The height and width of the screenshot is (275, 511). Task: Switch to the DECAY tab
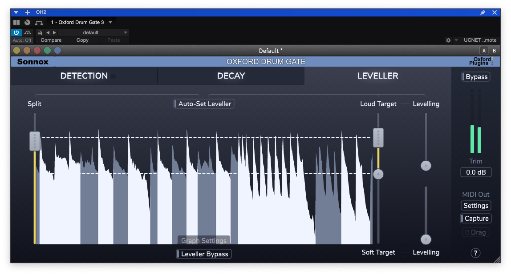click(x=231, y=76)
